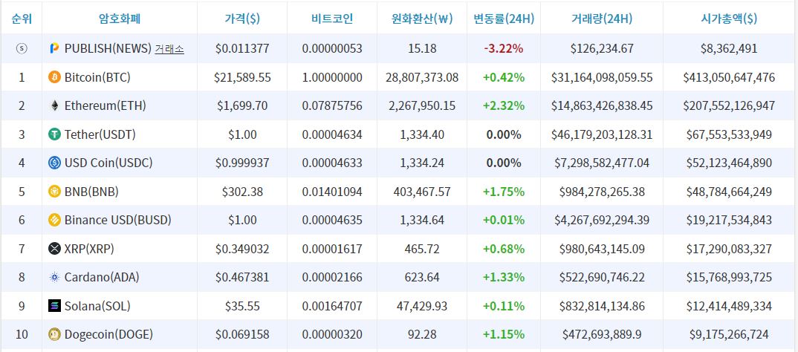Click the Solana logo icon
The image size is (798, 352).
tap(54, 306)
